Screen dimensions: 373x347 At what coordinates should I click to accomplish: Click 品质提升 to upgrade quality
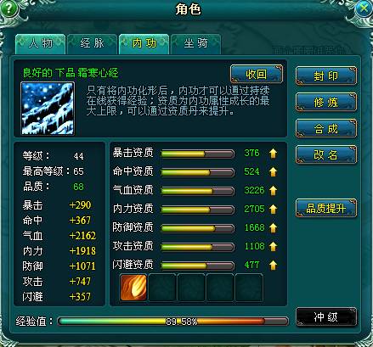click(x=326, y=209)
